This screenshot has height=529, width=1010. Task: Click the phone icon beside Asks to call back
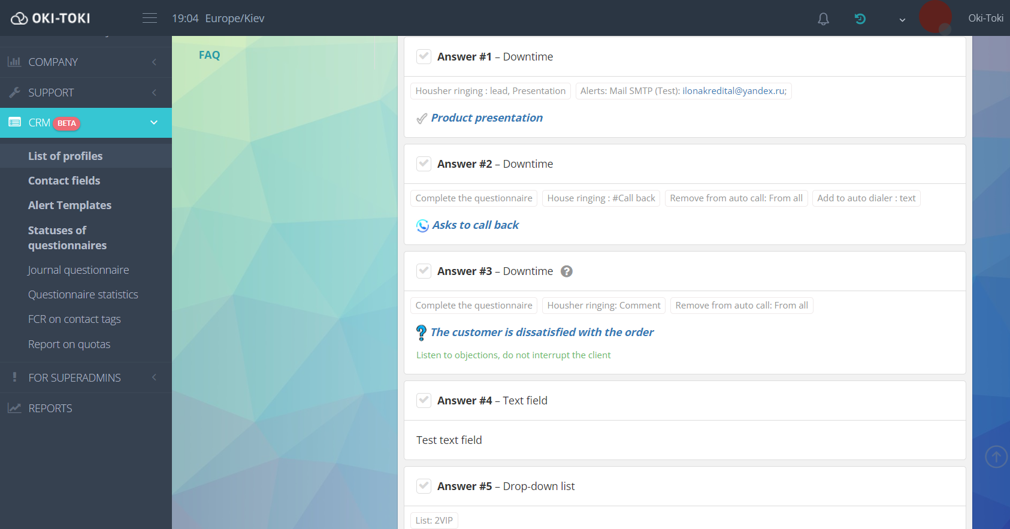point(422,226)
